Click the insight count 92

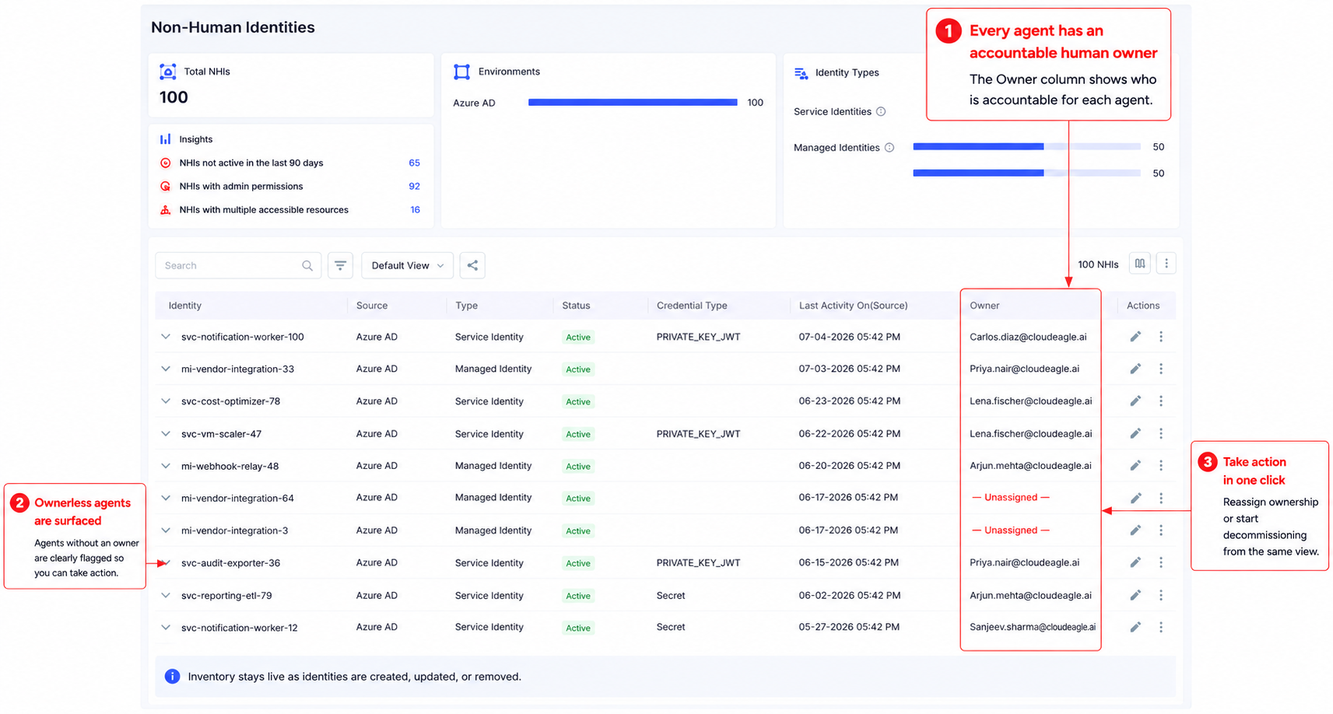coord(414,186)
